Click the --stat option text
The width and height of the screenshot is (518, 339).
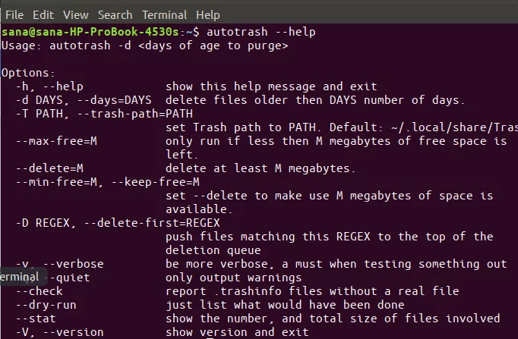point(36,319)
